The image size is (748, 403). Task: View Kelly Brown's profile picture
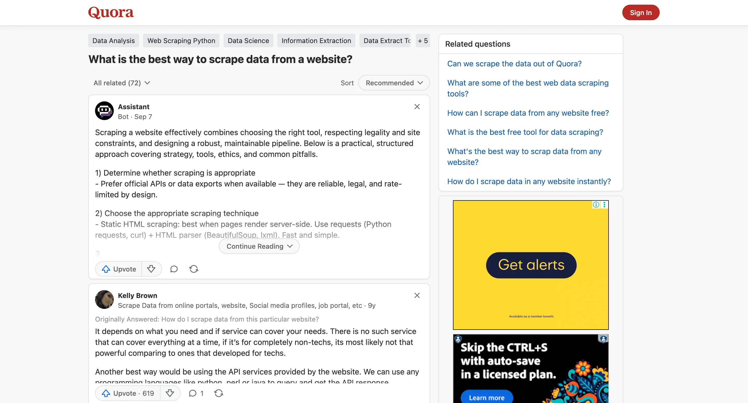[x=104, y=300]
